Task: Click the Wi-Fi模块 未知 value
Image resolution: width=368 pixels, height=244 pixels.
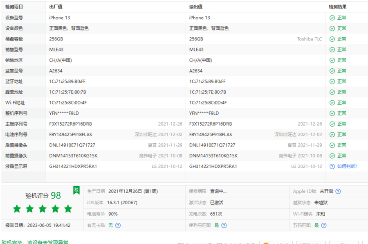Action: [x=320, y=214]
